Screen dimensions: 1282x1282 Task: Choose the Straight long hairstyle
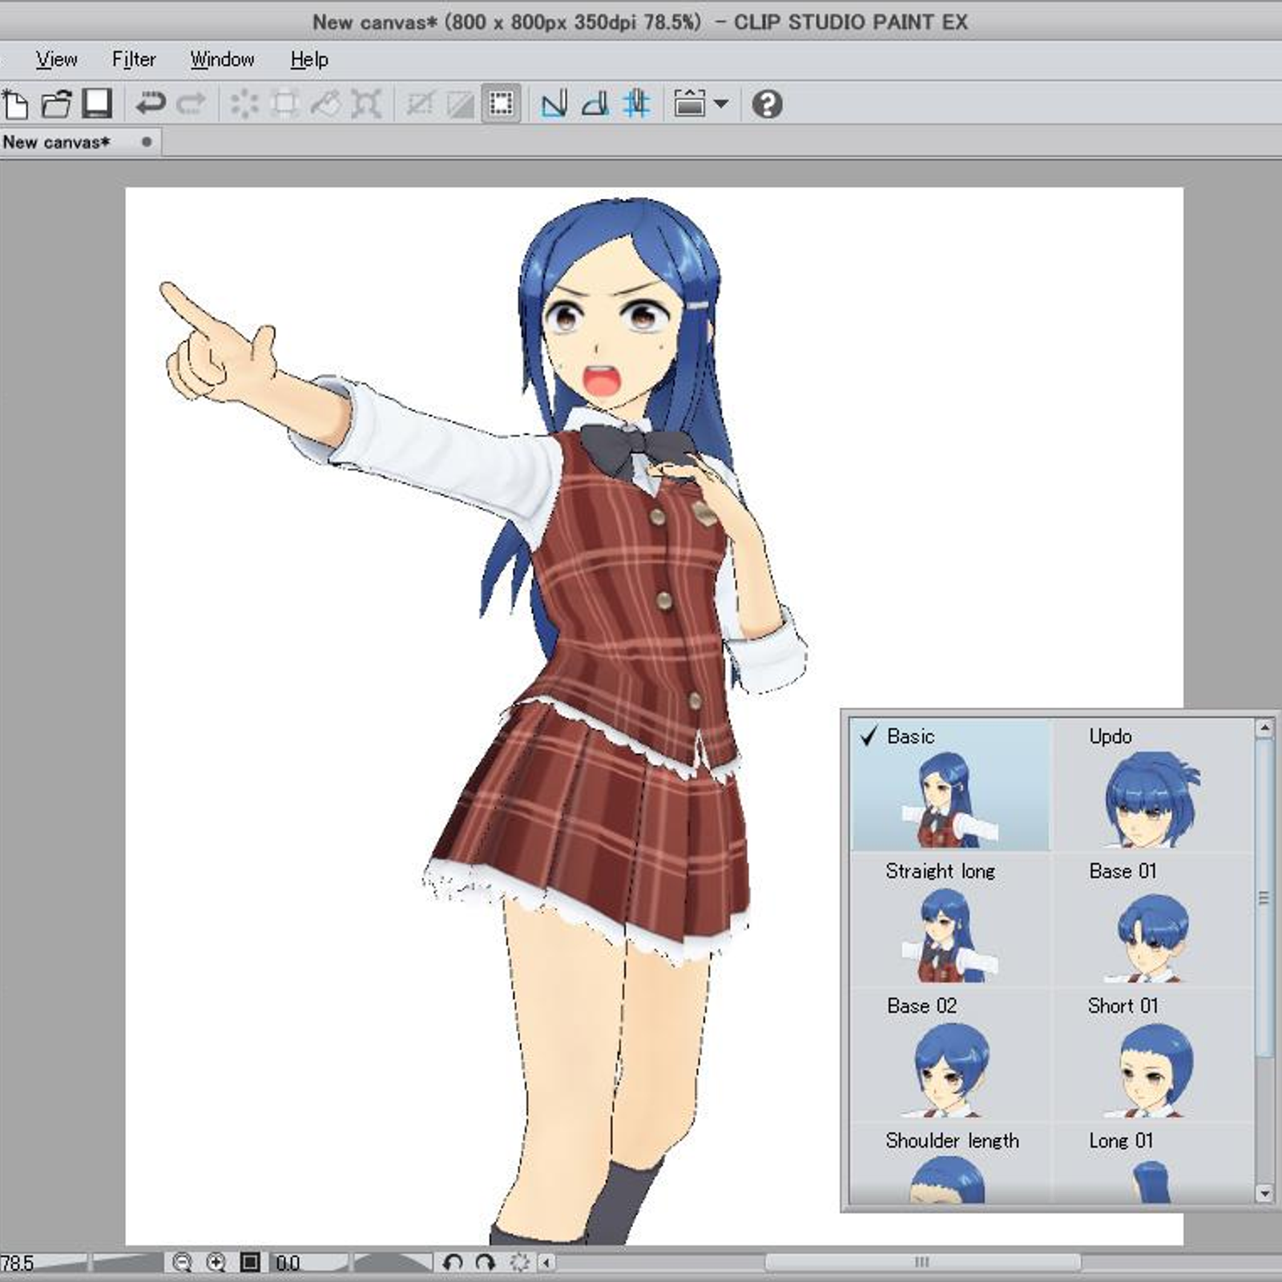click(950, 921)
